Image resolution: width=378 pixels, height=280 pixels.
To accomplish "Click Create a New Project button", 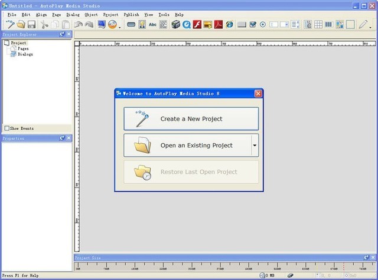I will point(191,118).
